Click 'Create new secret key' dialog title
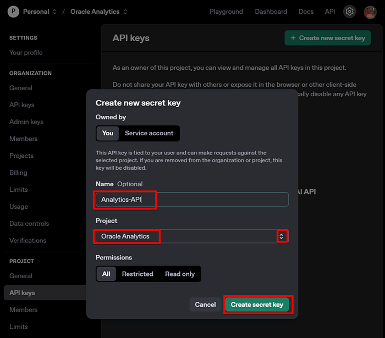385x338 pixels. click(x=138, y=103)
